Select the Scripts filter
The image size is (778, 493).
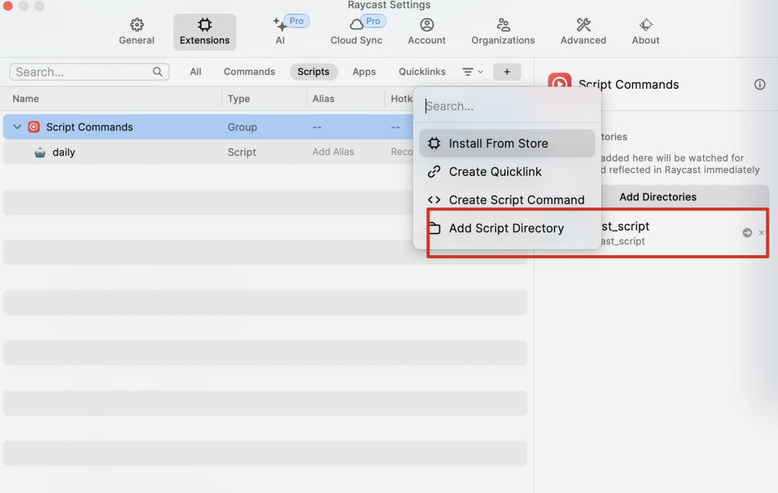tap(313, 71)
